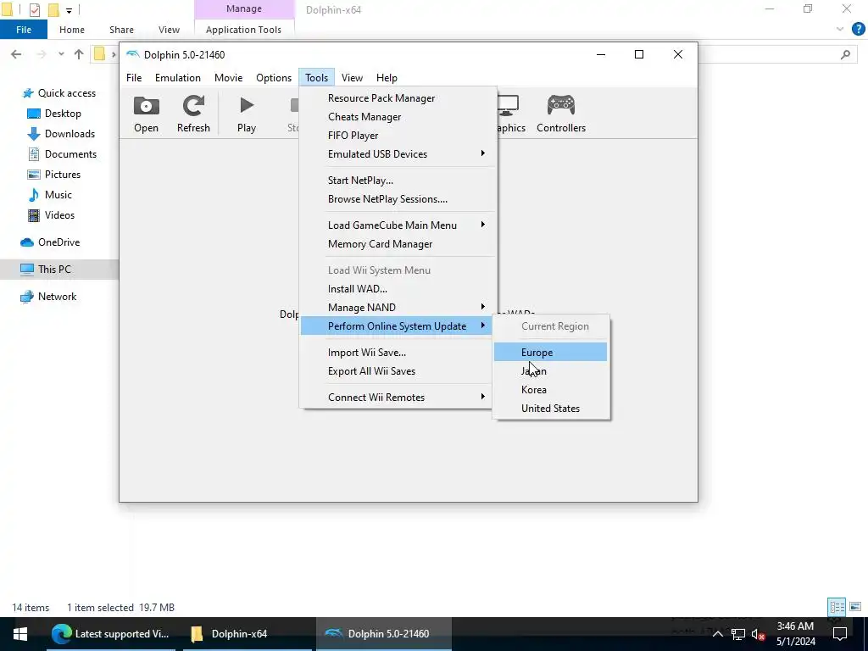Viewport: 868px width, 651px height.
Task: Open the Dolphin Help menu
Action: pos(387,77)
